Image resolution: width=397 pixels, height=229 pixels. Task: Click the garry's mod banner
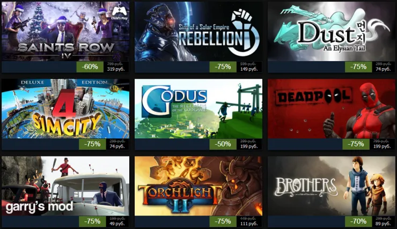click(65, 186)
